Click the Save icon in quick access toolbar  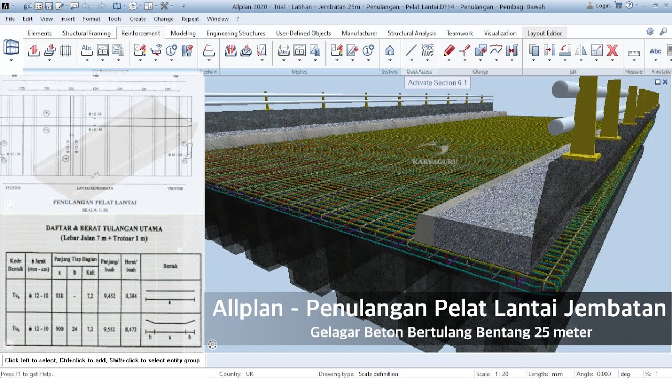[49, 6]
